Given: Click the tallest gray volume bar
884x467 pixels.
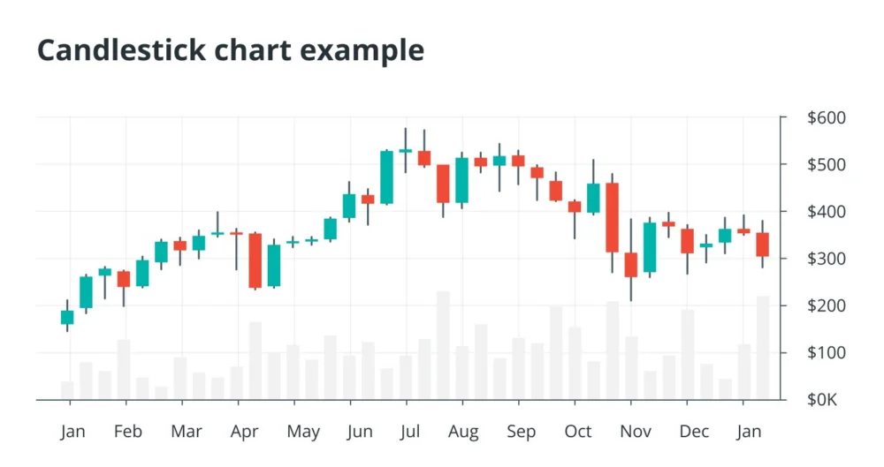Looking at the screenshot, I should tap(443, 344).
